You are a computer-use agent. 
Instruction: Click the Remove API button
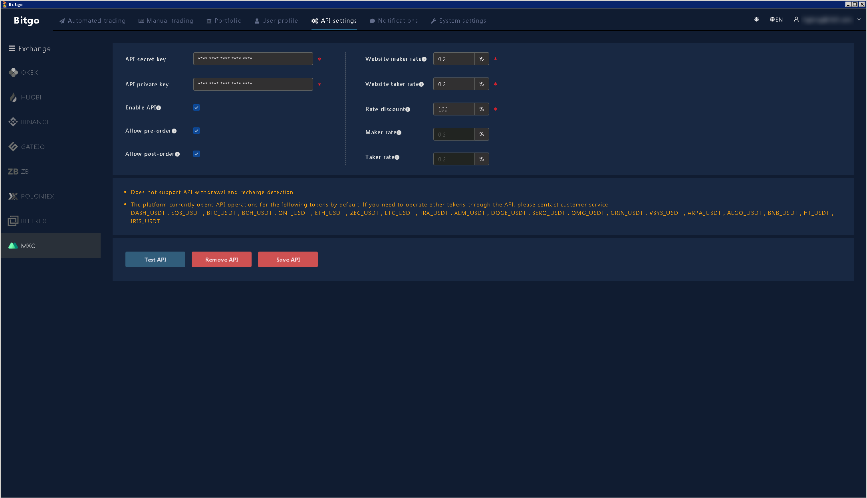click(222, 259)
